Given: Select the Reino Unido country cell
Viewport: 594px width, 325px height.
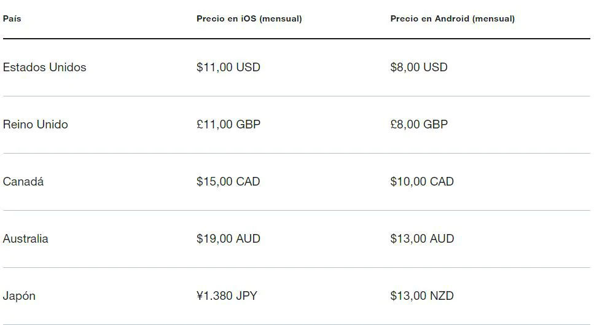Looking at the screenshot, I should coord(35,124).
